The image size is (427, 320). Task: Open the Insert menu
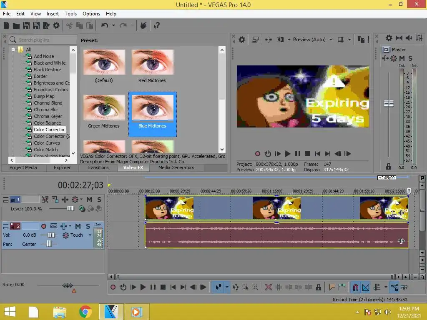click(x=53, y=14)
